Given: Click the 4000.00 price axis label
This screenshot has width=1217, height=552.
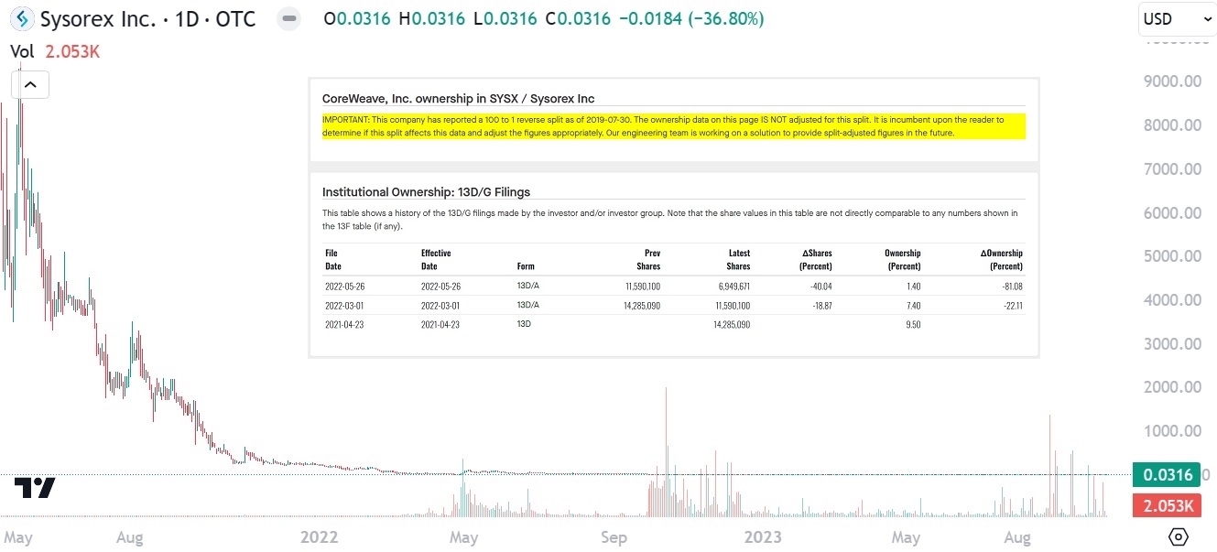Looking at the screenshot, I should click(x=1173, y=299).
